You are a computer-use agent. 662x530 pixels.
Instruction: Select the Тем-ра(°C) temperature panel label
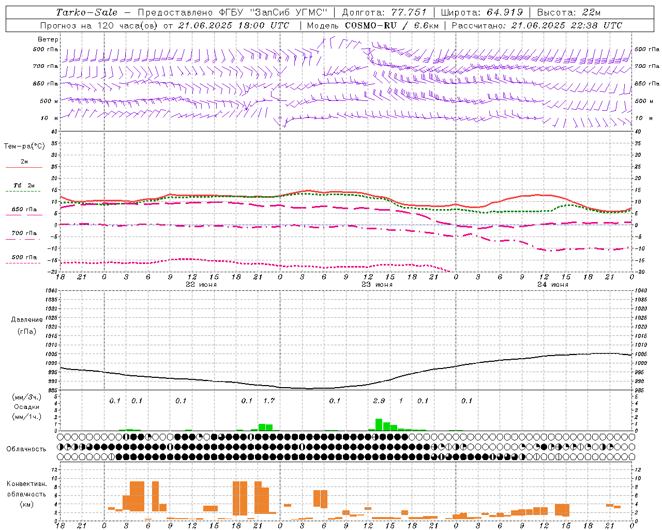(24, 146)
